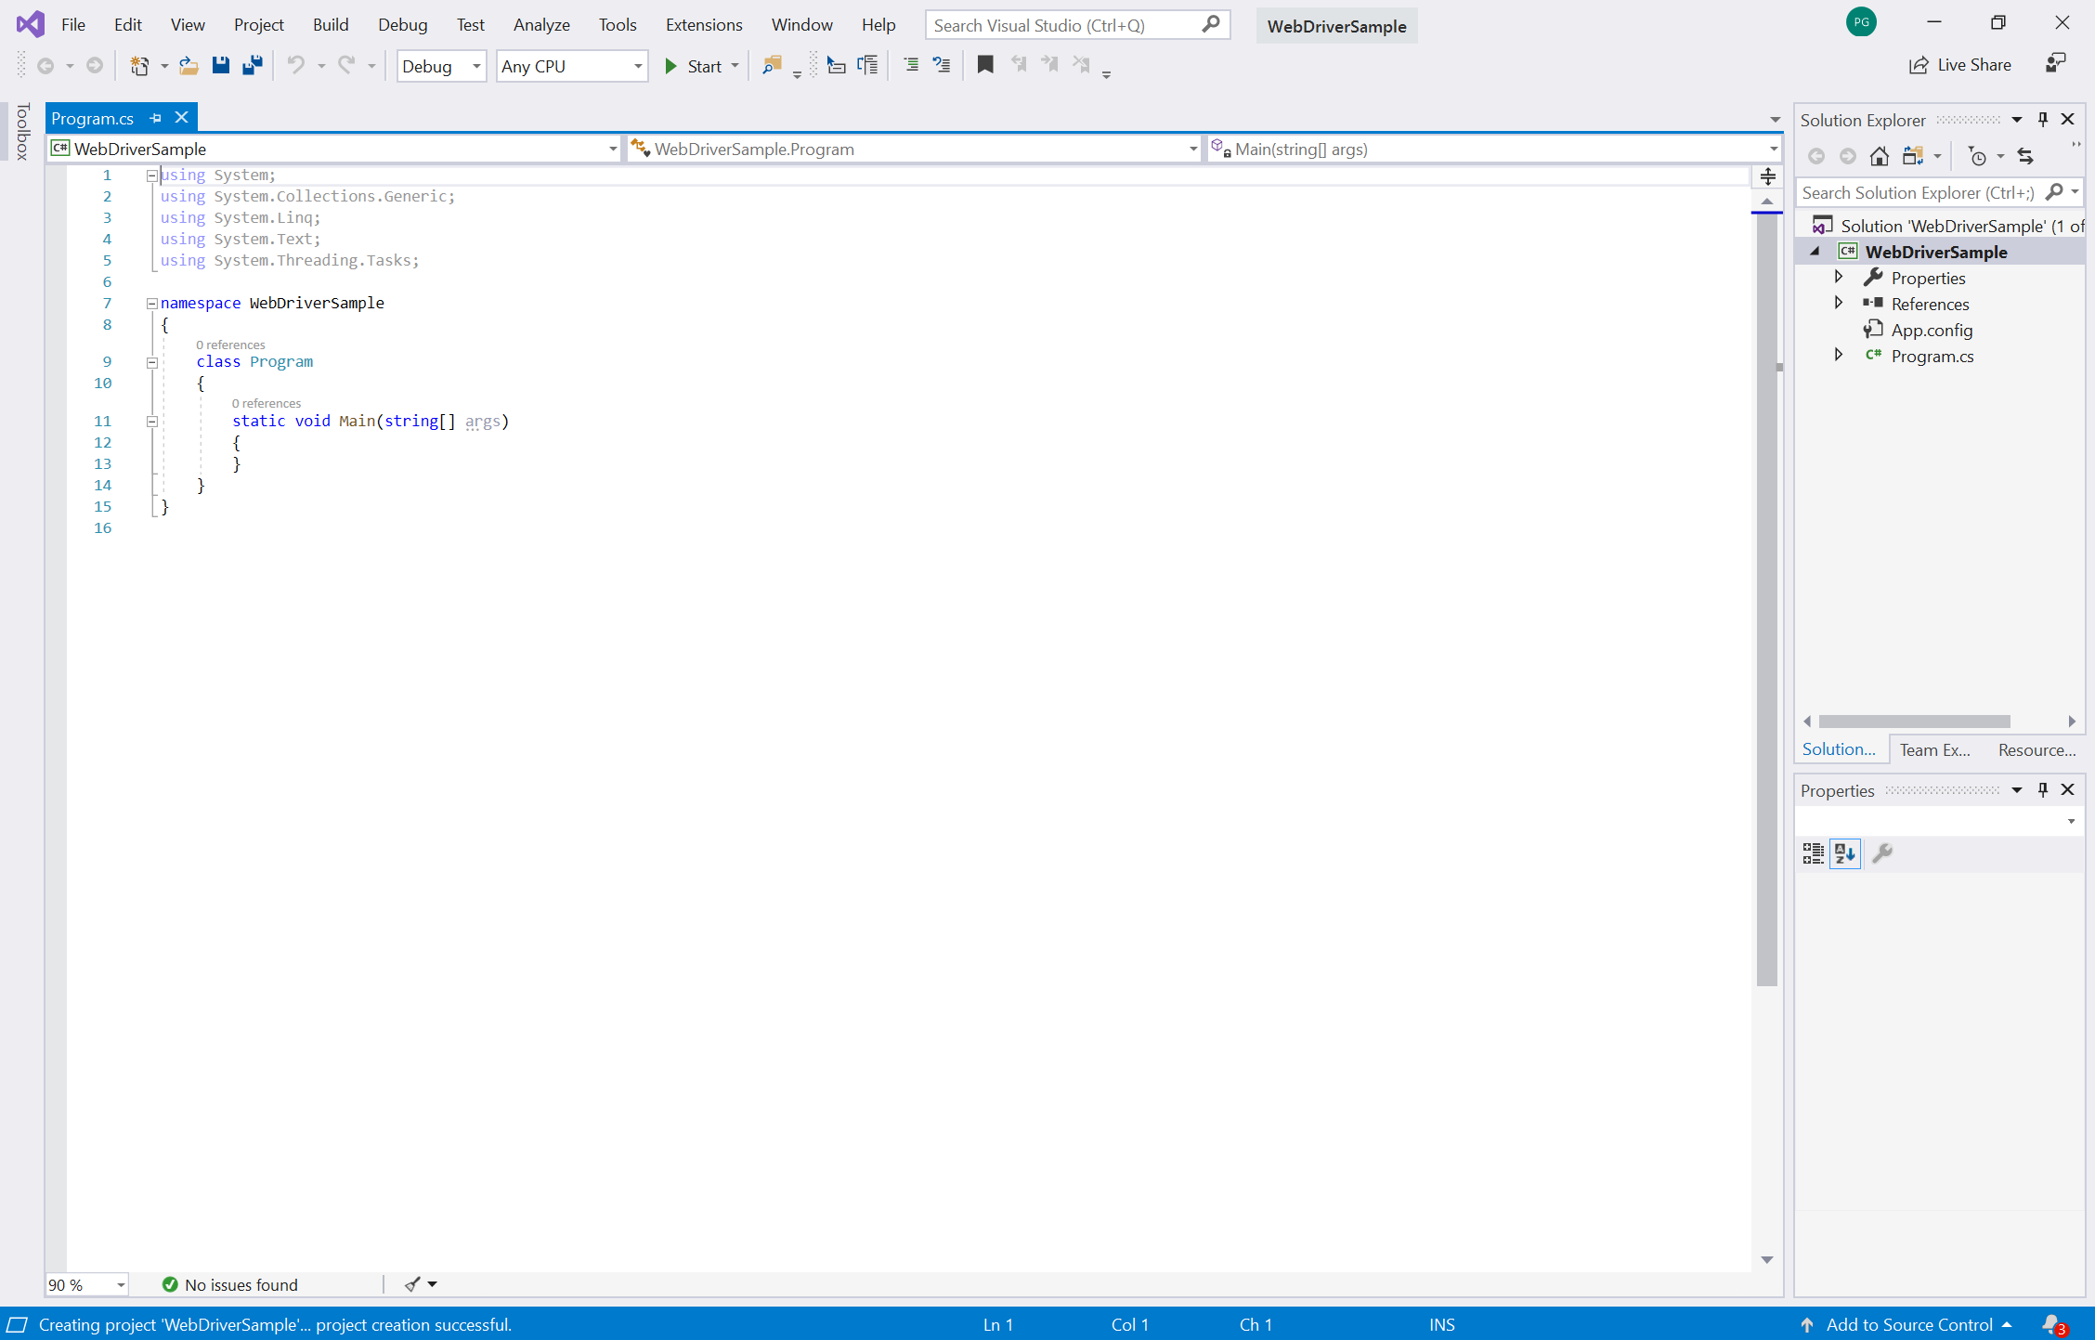Expand the References node in Solution Explorer
2095x1340 pixels.
coord(1841,304)
